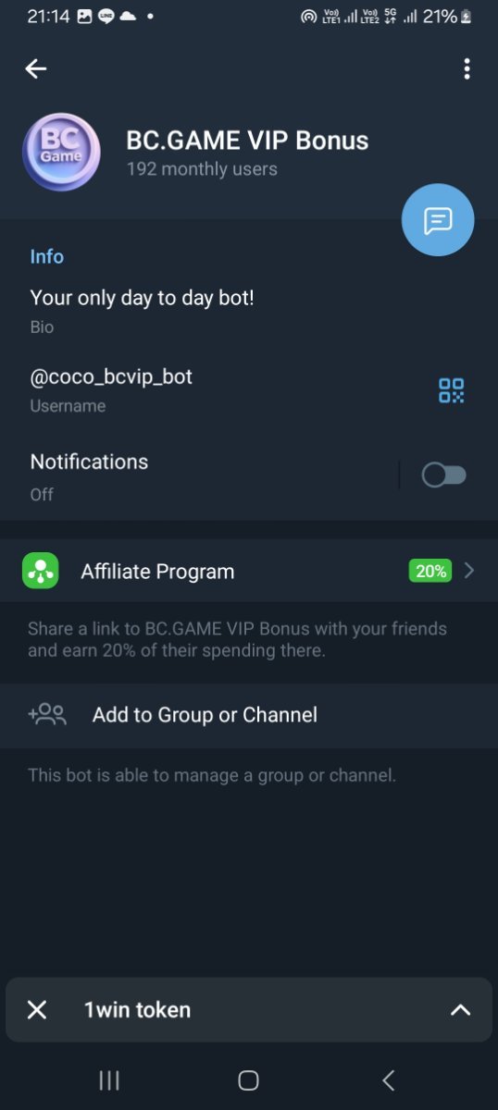Toggle the Notifications switch
The image size is (498, 1110).
443,475
